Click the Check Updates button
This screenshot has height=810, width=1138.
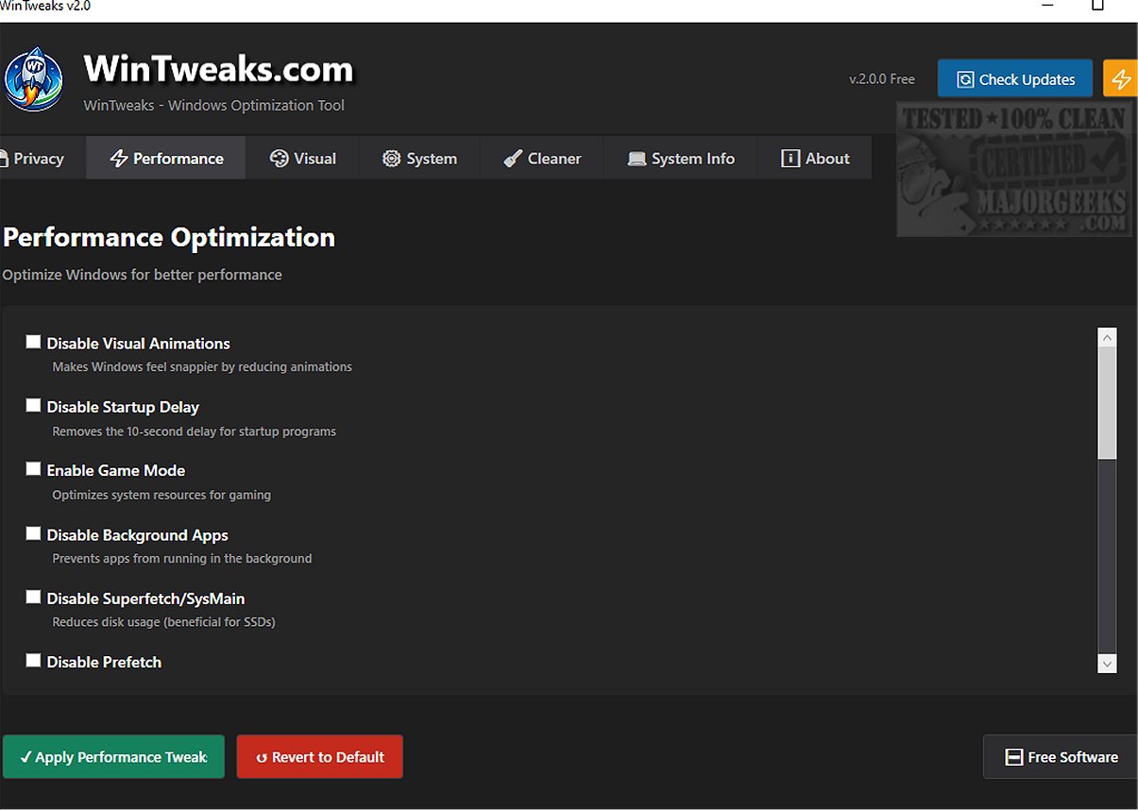tap(1015, 79)
